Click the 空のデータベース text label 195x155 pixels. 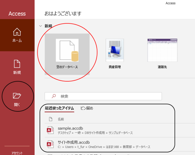[x=67, y=67]
